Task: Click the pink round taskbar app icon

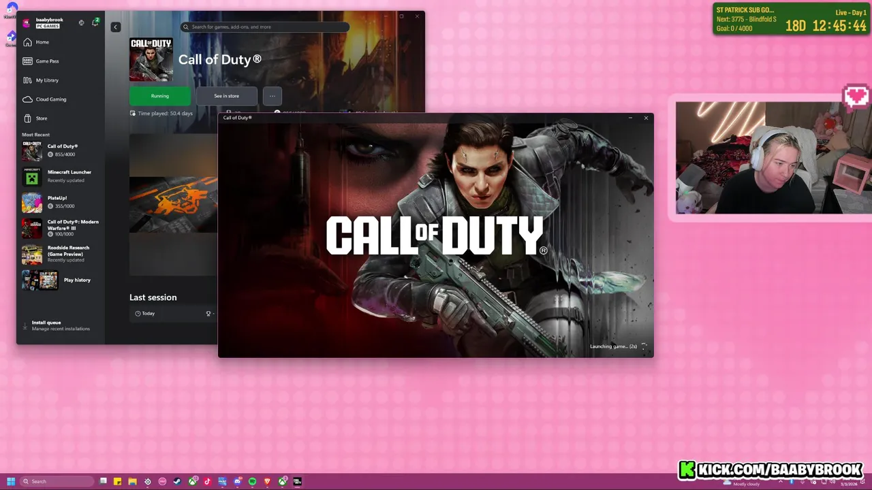Action: point(162,482)
